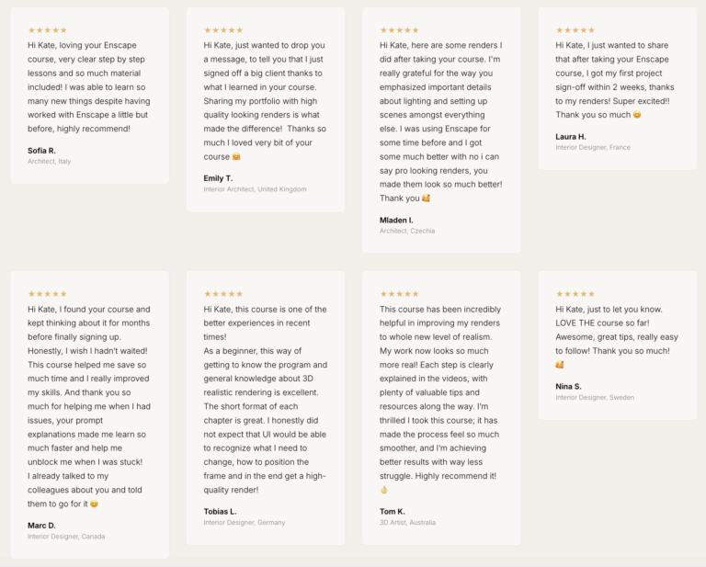Click the reviewer name Emily T.
The height and width of the screenshot is (567, 706).
[218, 178]
